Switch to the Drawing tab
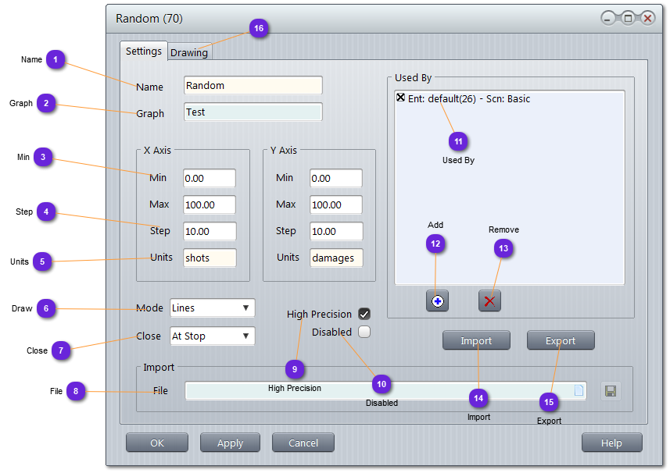670x473 pixels. (x=189, y=52)
